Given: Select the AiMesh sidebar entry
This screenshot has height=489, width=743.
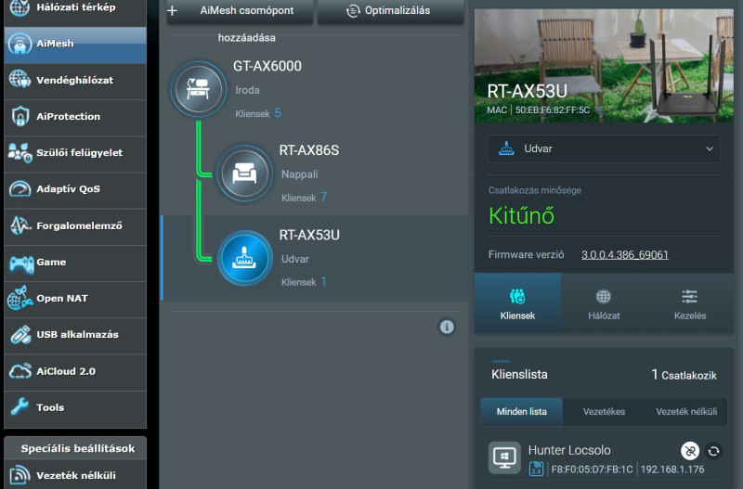Looking at the screenshot, I should 75,45.
